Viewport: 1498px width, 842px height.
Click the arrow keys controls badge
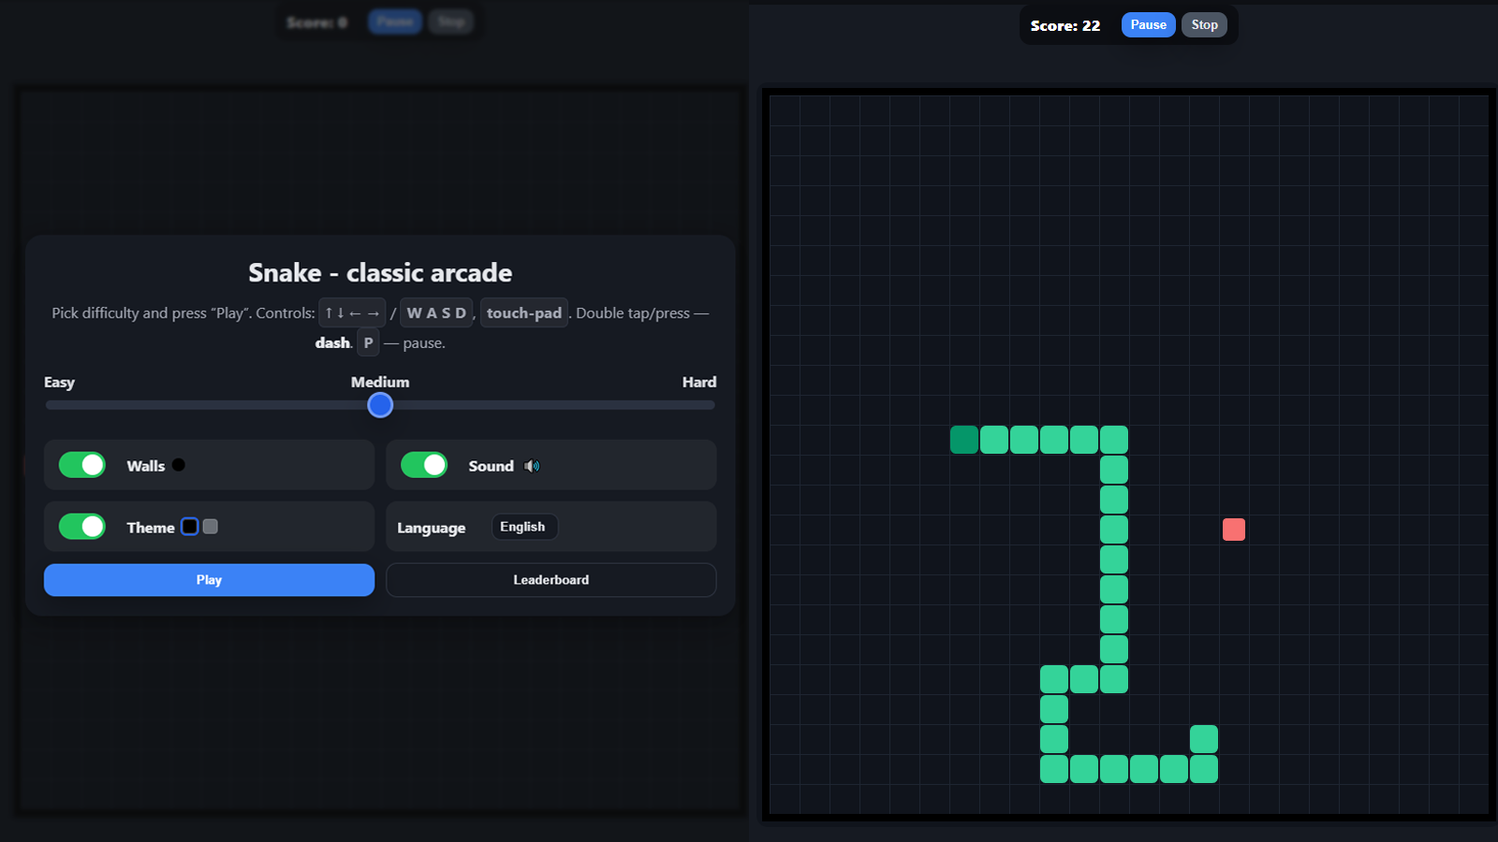[x=352, y=312]
